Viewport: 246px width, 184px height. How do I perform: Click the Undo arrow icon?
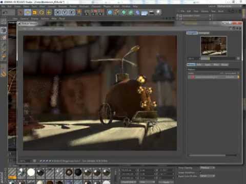[6, 12]
